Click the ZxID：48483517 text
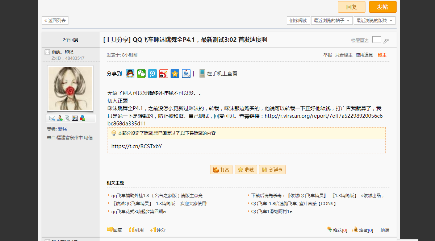This screenshot has width=435, height=241. [68, 58]
